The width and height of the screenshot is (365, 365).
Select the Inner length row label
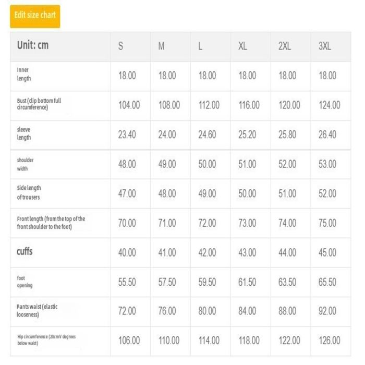tap(24, 75)
